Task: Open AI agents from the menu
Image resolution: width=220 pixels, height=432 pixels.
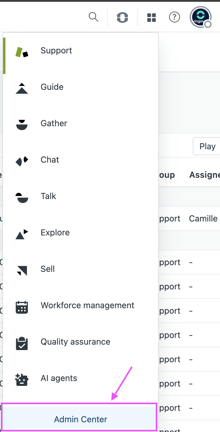Action: pos(81,378)
